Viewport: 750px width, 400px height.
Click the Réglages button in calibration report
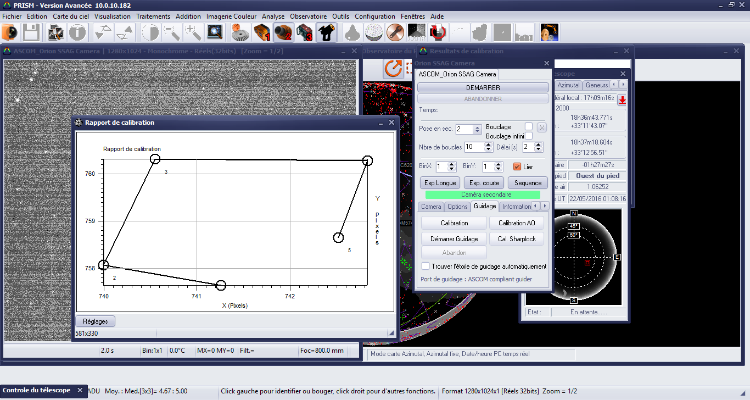95,321
